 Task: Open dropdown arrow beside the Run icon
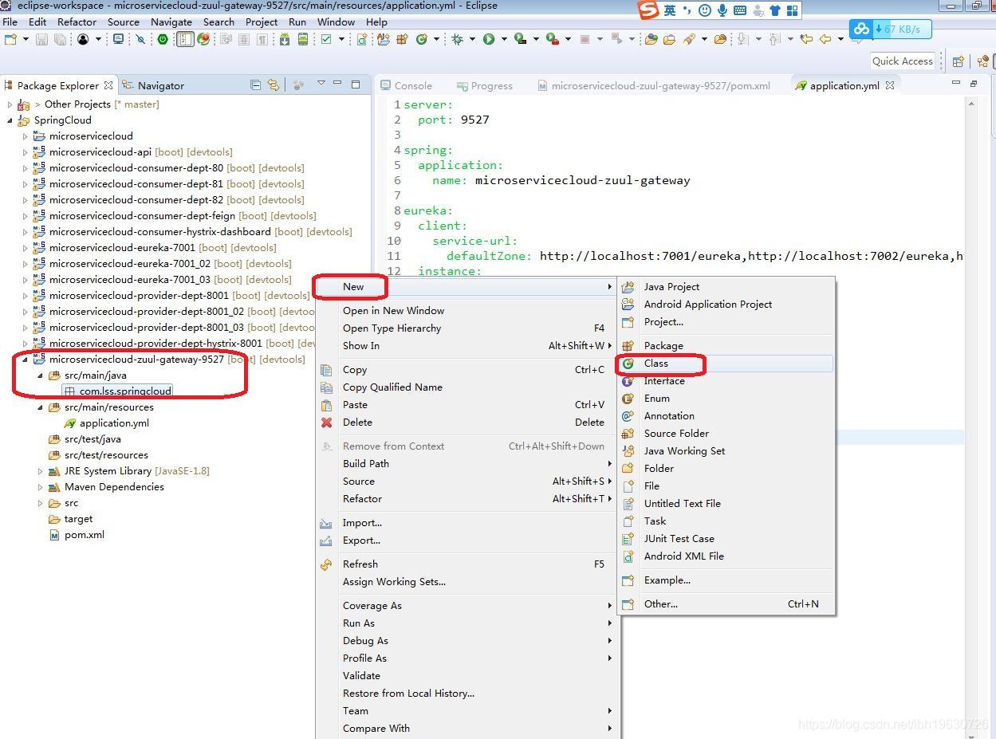coord(504,39)
